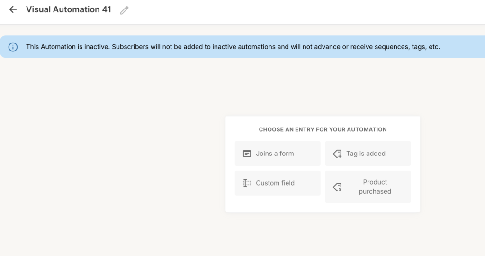The width and height of the screenshot is (485, 256).
Task: Click the Visual Automation 41 title
Action: pyautogui.click(x=69, y=9)
